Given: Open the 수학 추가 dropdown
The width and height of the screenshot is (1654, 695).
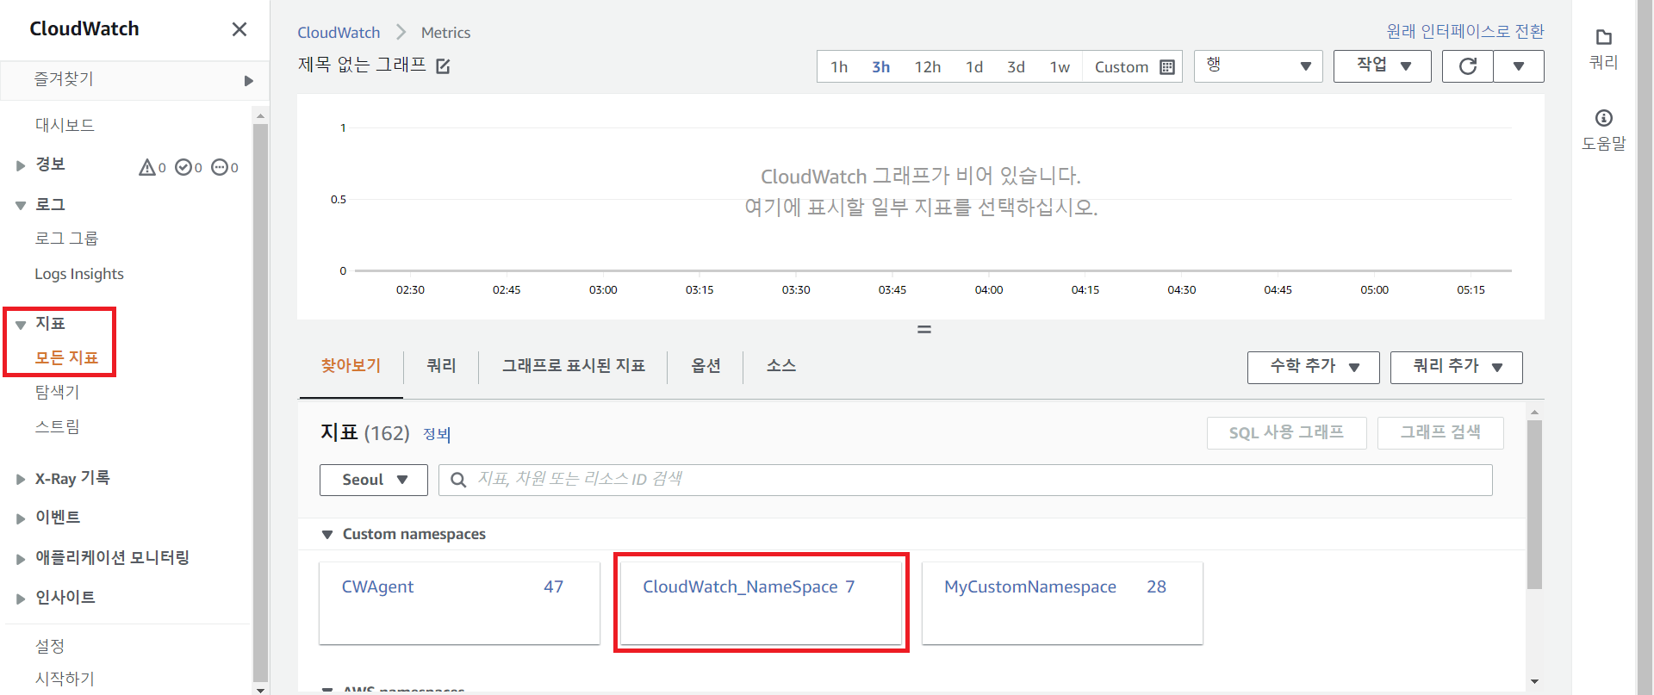Looking at the screenshot, I should pos(1313,367).
